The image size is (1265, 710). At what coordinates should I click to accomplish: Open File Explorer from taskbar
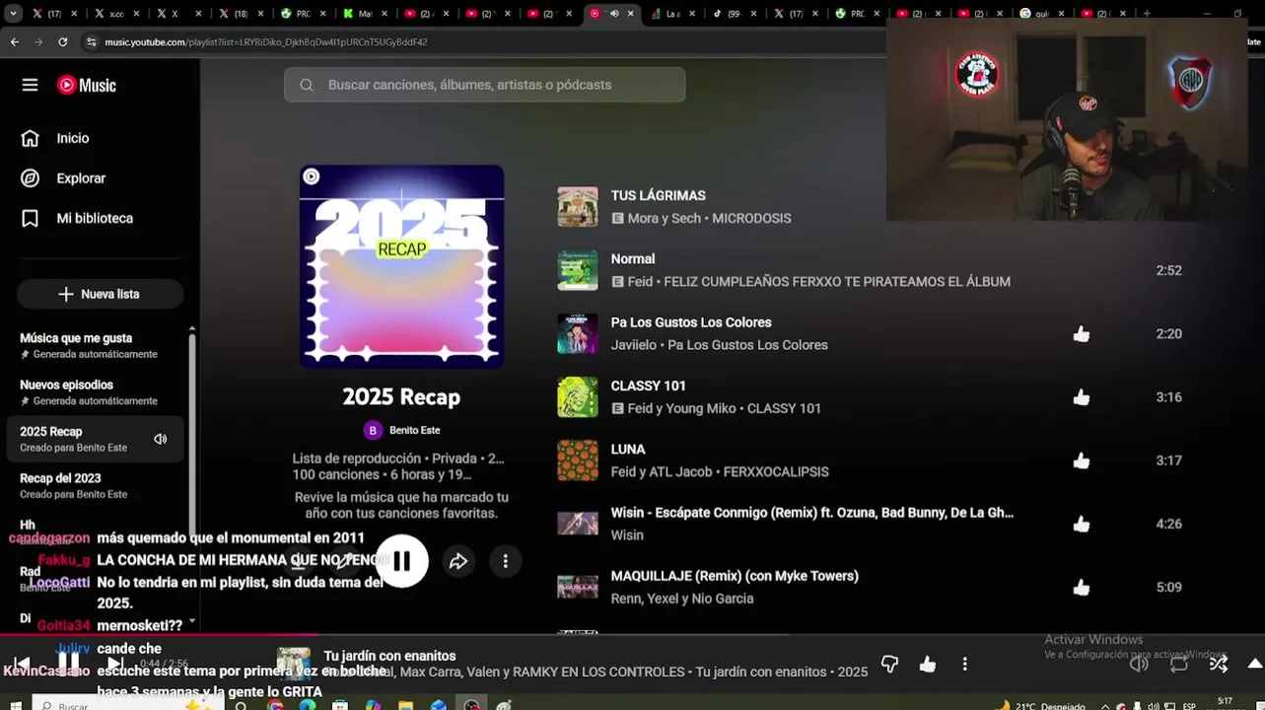(x=406, y=705)
